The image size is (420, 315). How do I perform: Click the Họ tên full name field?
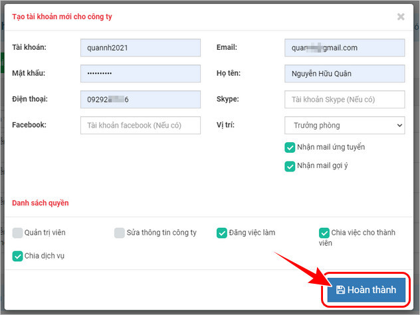click(344, 73)
